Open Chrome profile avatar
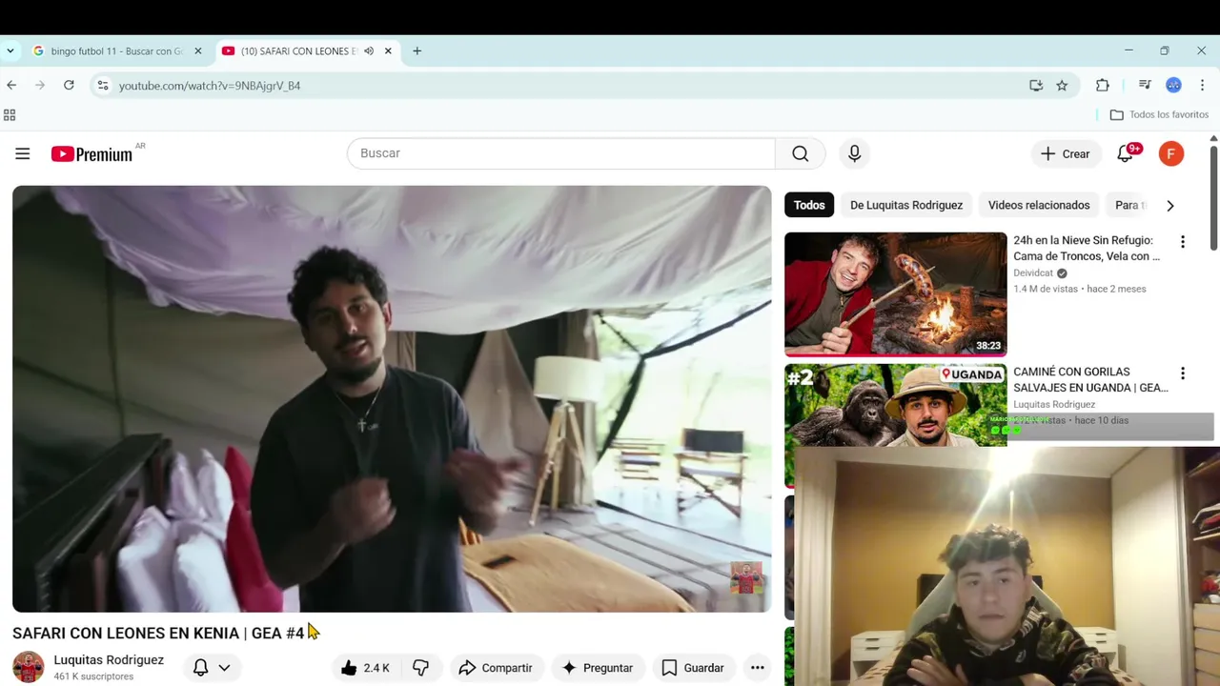The image size is (1220, 686). tap(1174, 86)
